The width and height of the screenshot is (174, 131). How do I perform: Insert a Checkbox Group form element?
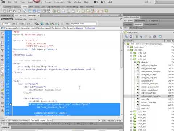pyautogui.click(x=30, y=11)
